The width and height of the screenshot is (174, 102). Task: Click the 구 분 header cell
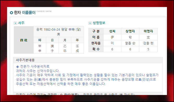tap(96, 31)
